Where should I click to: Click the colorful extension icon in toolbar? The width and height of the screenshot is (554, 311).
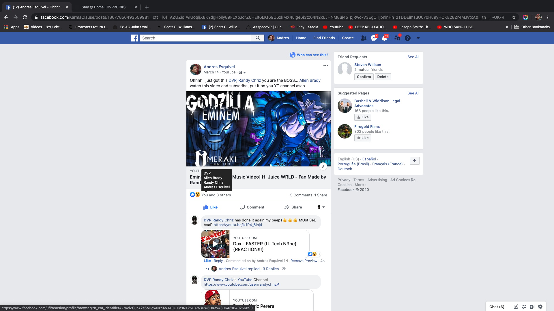pos(525,17)
